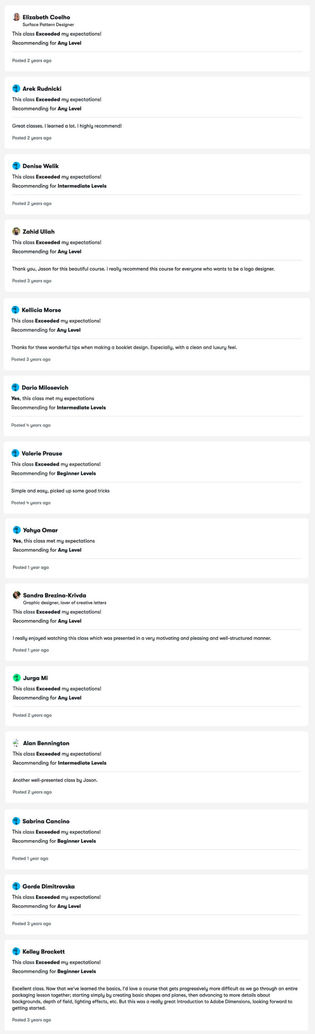Click Arek Rudnicki's blue default avatar icon
The width and height of the screenshot is (315, 1034).
pos(16,88)
